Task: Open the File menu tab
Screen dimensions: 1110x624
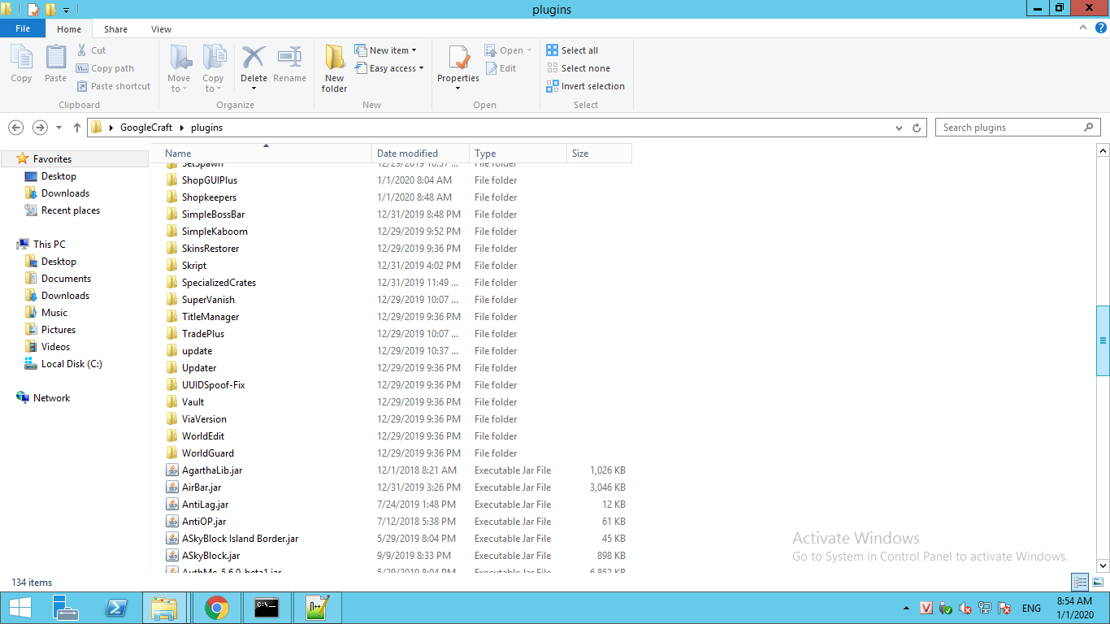Action: point(23,28)
